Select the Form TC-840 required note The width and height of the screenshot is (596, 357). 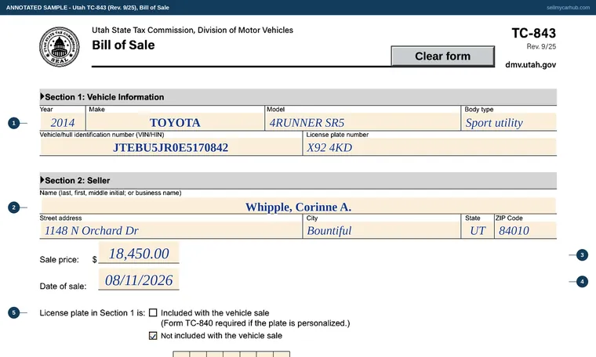coord(255,323)
